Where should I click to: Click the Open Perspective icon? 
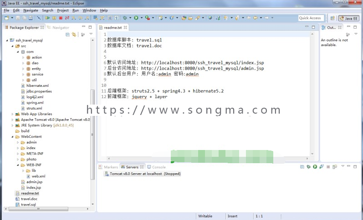point(332,18)
